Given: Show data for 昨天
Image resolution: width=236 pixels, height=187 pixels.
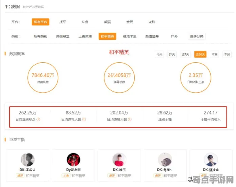Looking at the screenshot, I should [x=172, y=54].
